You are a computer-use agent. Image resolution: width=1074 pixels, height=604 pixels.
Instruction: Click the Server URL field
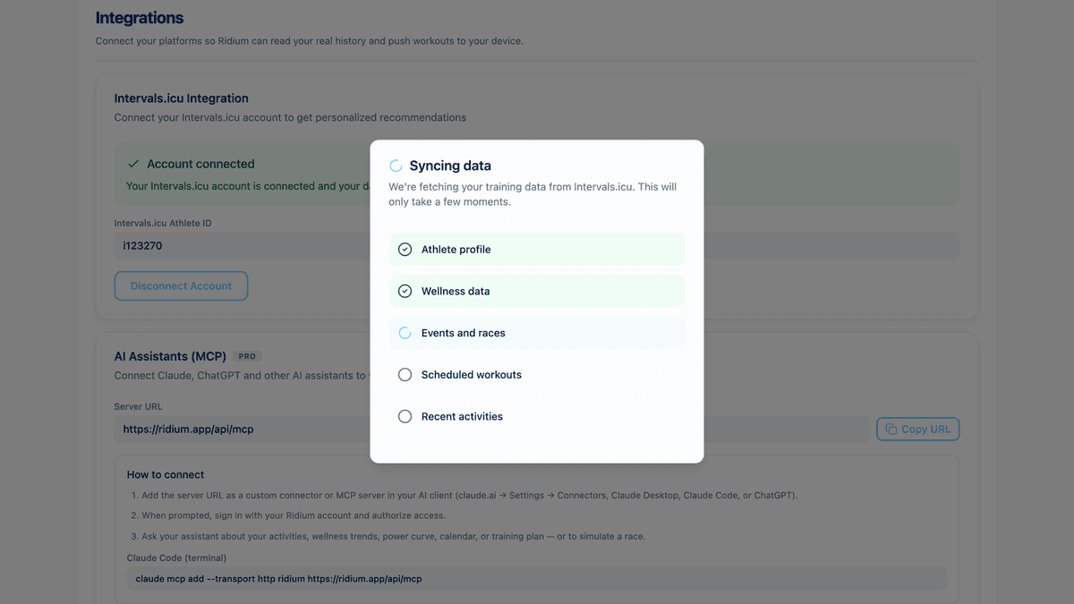(x=492, y=430)
